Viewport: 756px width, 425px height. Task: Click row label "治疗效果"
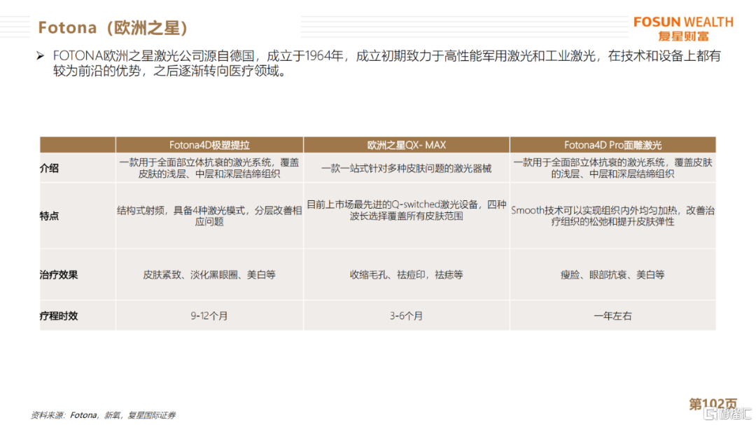(59, 274)
